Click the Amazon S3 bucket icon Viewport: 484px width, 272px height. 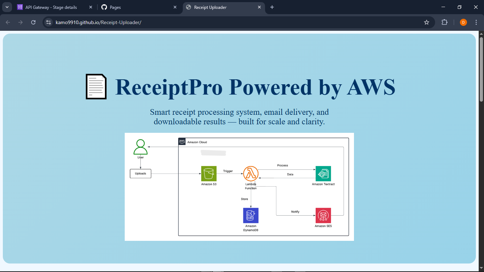pyautogui.click(x=209, y=174)
